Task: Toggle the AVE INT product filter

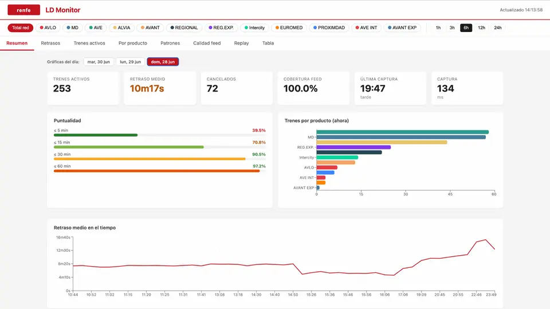Action: pyautogui.click(x=366, y=27)
